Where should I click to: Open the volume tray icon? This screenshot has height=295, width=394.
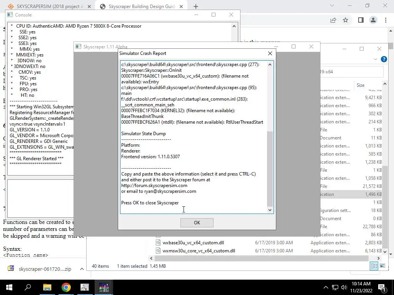click(x=344, y=287)
